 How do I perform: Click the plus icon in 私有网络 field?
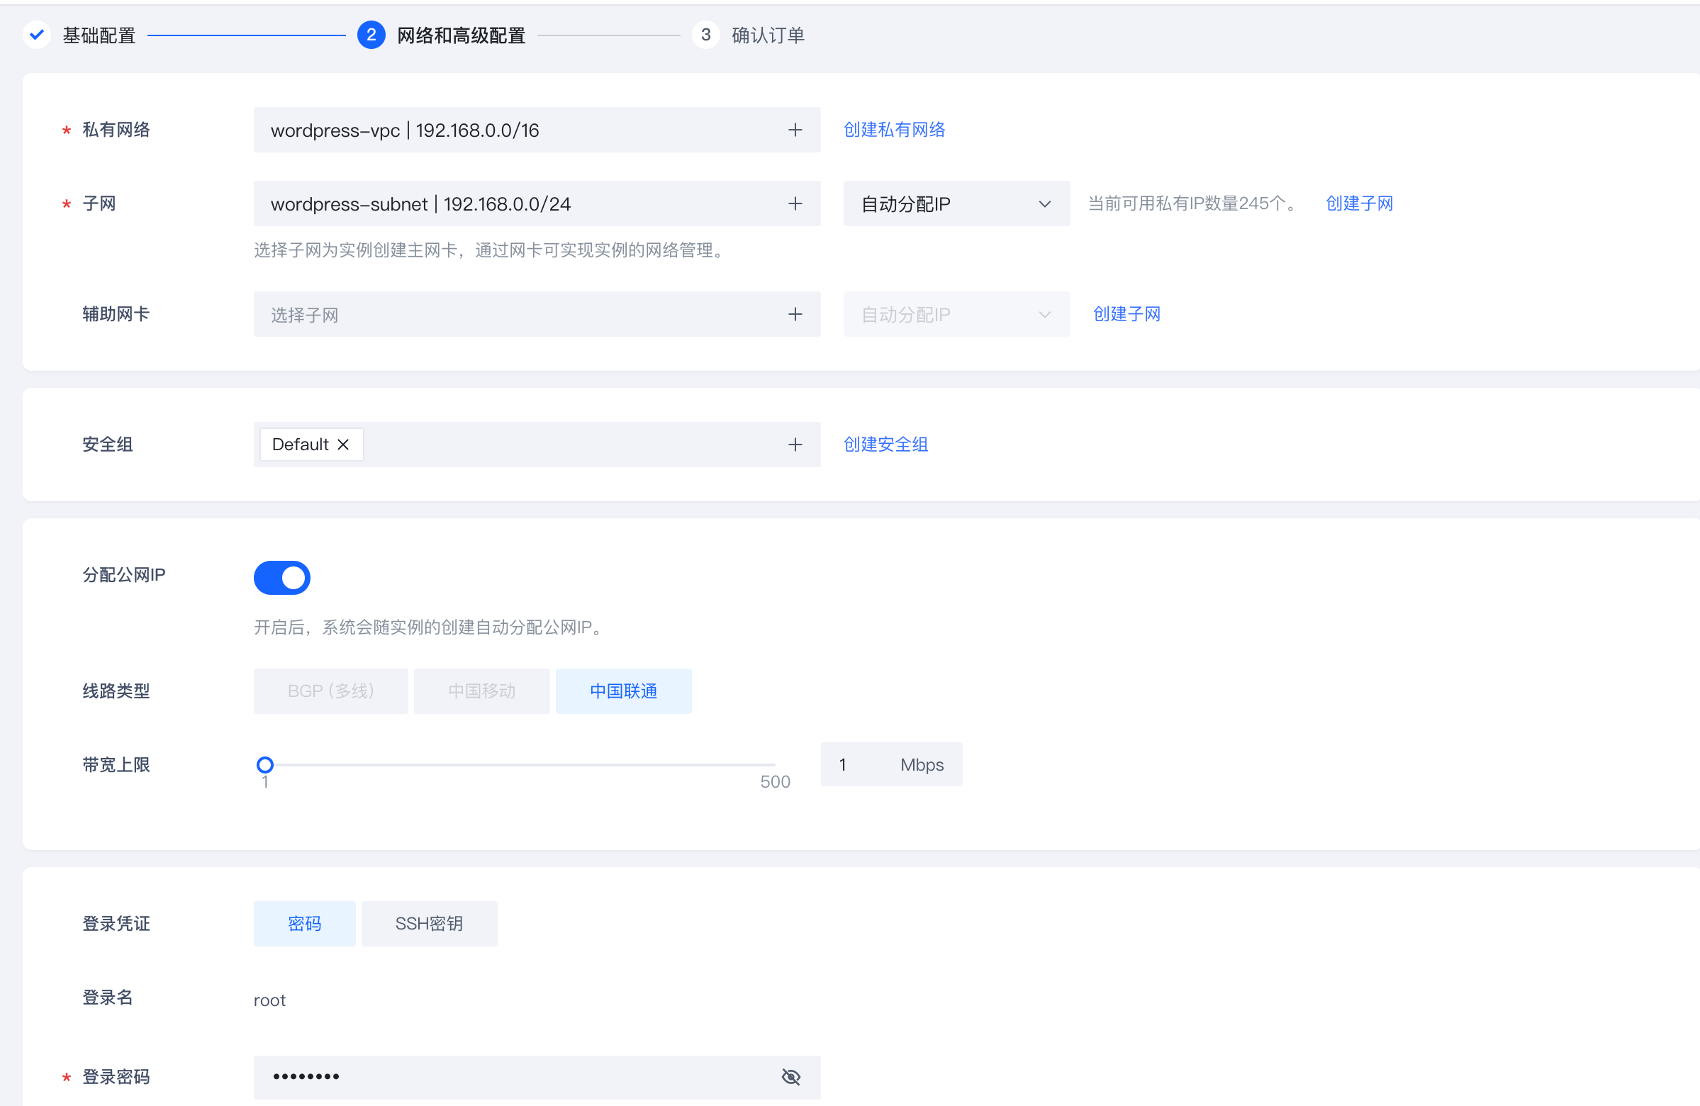tap(794, 130)
